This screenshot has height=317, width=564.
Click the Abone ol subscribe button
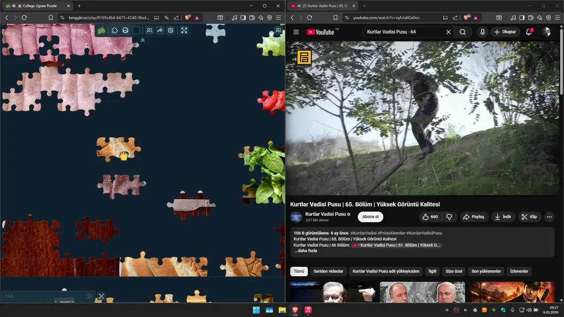tap(371, 217)
